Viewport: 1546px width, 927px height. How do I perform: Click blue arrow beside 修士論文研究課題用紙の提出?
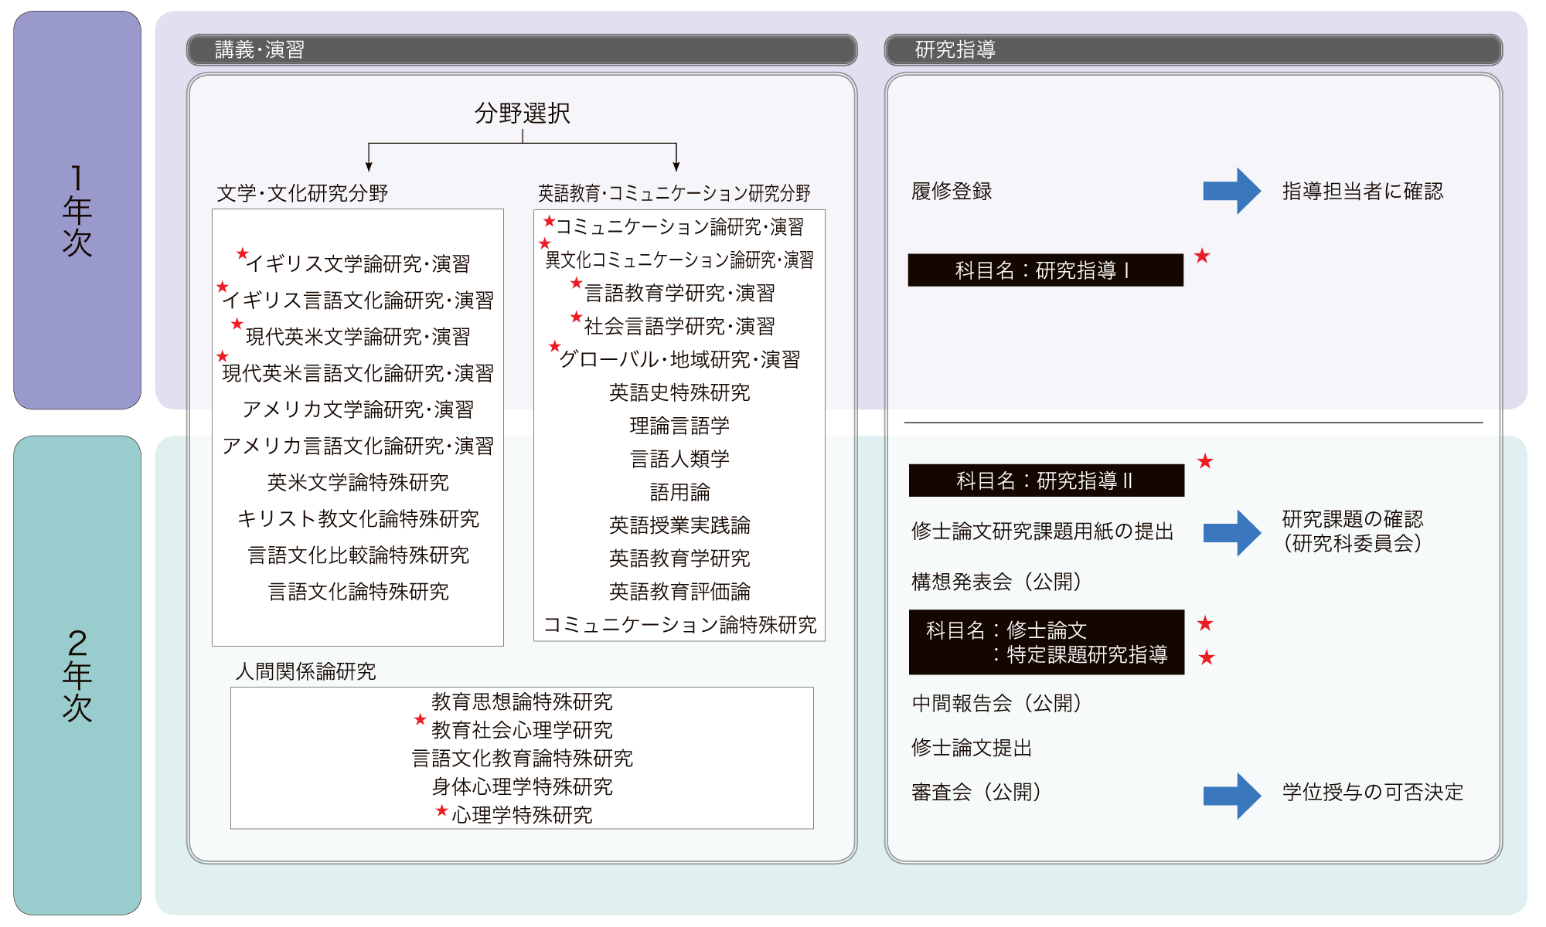(1231, 532)
